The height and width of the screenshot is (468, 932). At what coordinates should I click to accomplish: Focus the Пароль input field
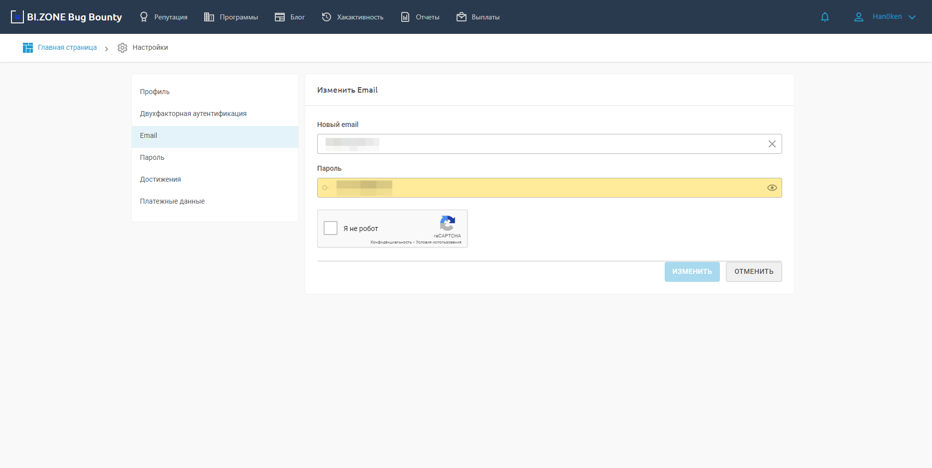[x=548, y=188]
